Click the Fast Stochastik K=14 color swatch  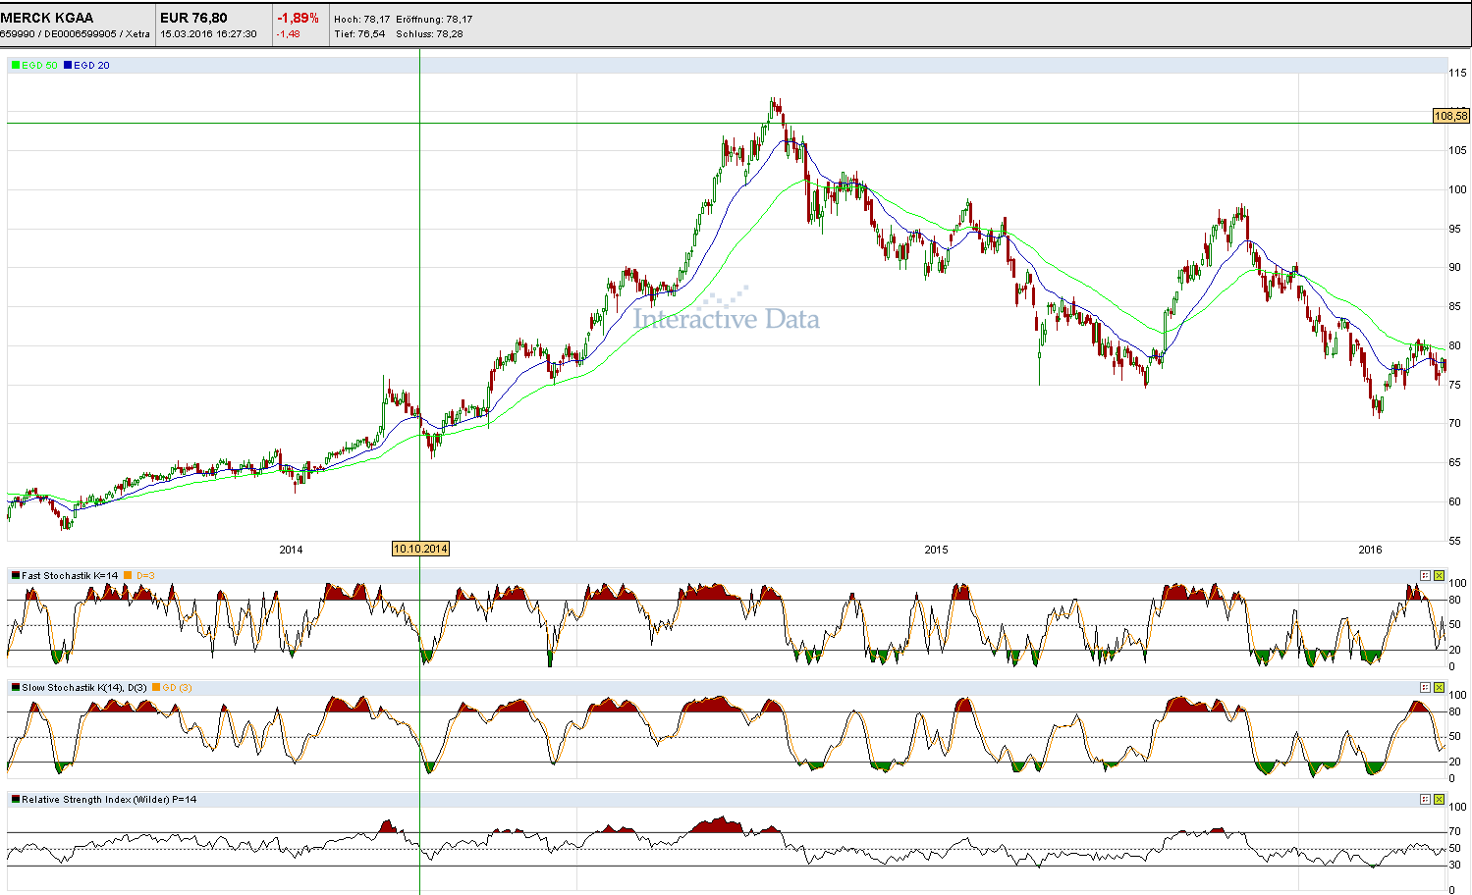point(16,576)
